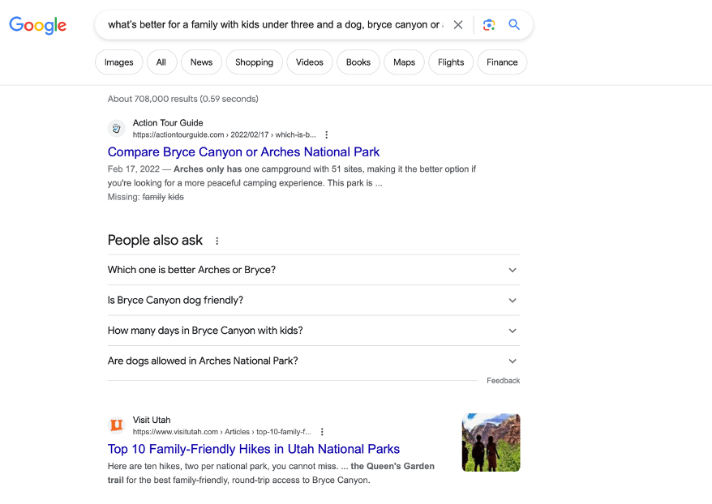This screenshot has height=504, width=712.
Task: Open 'Top 10 Family-Friendly Hikes in Utah National Parks'
Action: [x=253, y=449]
